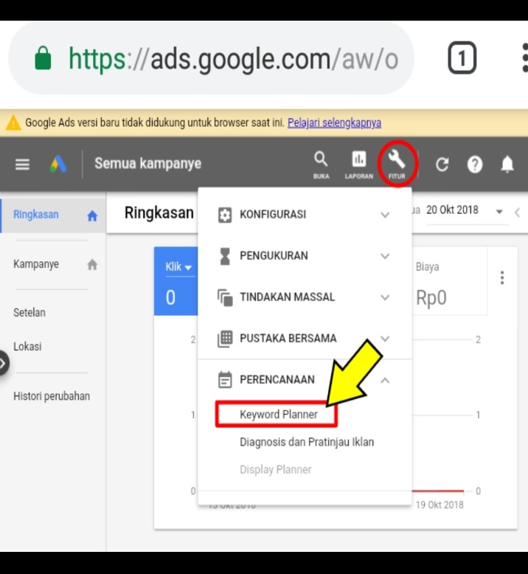Select Ringkasan in the sidebar
The width and height of the screenshot is (528, 574).
pos(36,215)
